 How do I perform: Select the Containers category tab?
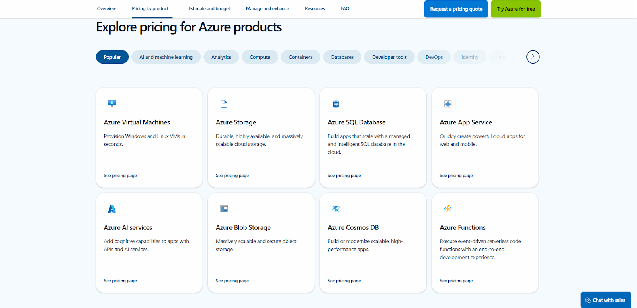pos(301,57)
